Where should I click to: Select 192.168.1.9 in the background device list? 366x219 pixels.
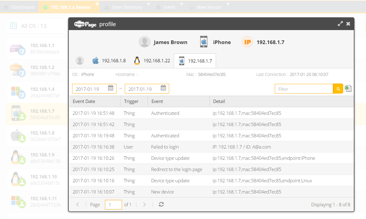click(37, 158)
